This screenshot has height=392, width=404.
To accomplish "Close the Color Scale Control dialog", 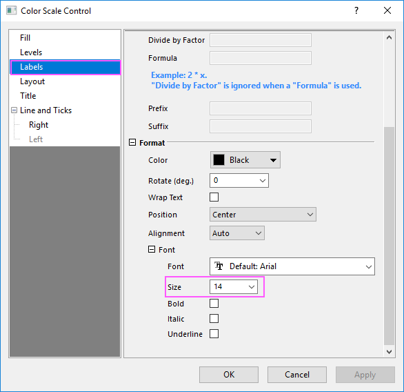I will 387,10.
